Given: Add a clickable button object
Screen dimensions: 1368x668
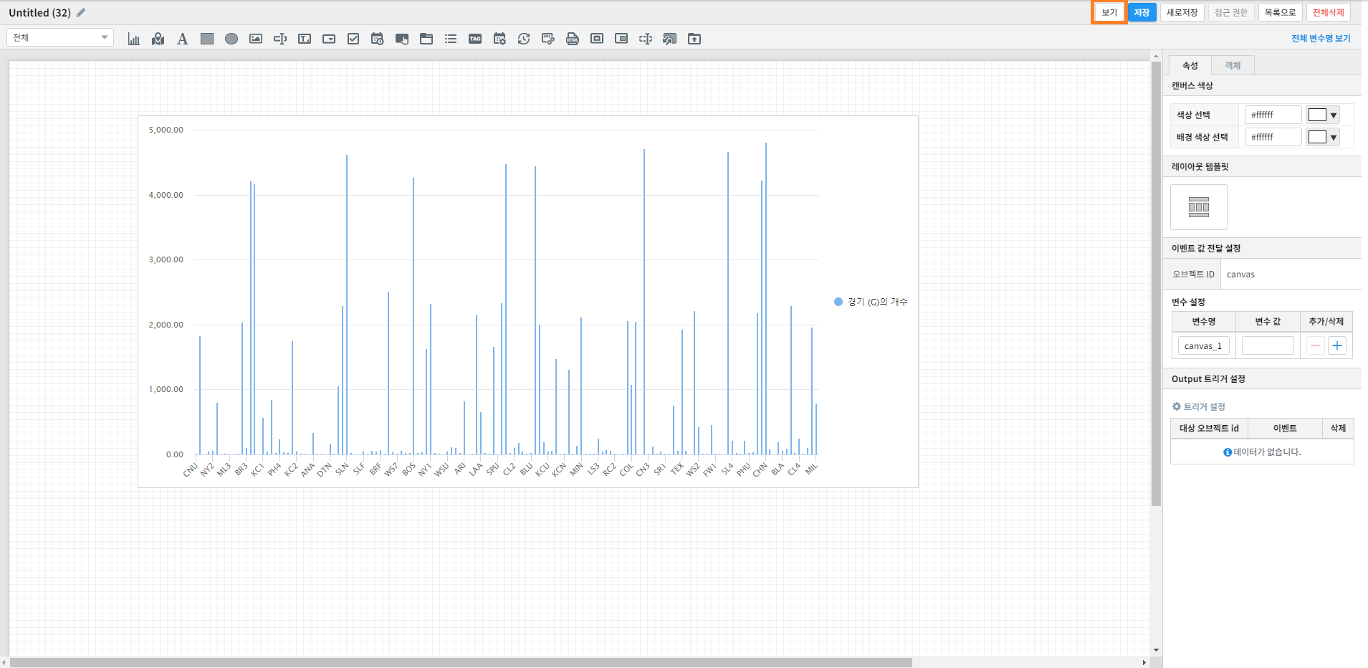Looking at the screenshot, I should 402,39.
